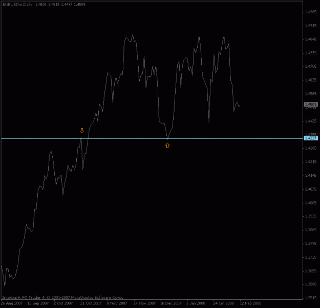This screenshot has width=320, height=308.
Task: Click the 1.3795 price scale value
Action: click(x=311, y=243)
